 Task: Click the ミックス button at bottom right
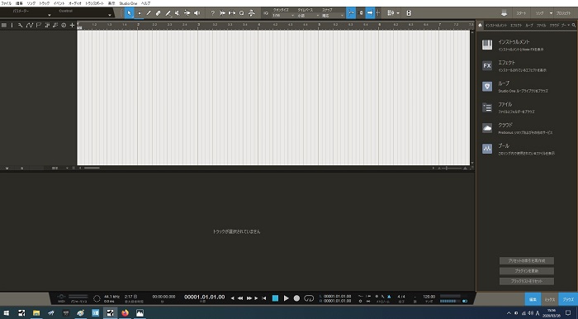(x=550, y=300)
